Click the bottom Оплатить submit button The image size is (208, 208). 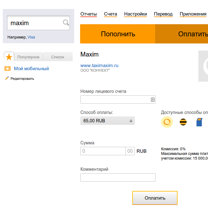[x=155, y=198]
